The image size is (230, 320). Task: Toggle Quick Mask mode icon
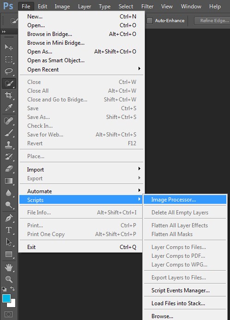[x=8, y=314]
